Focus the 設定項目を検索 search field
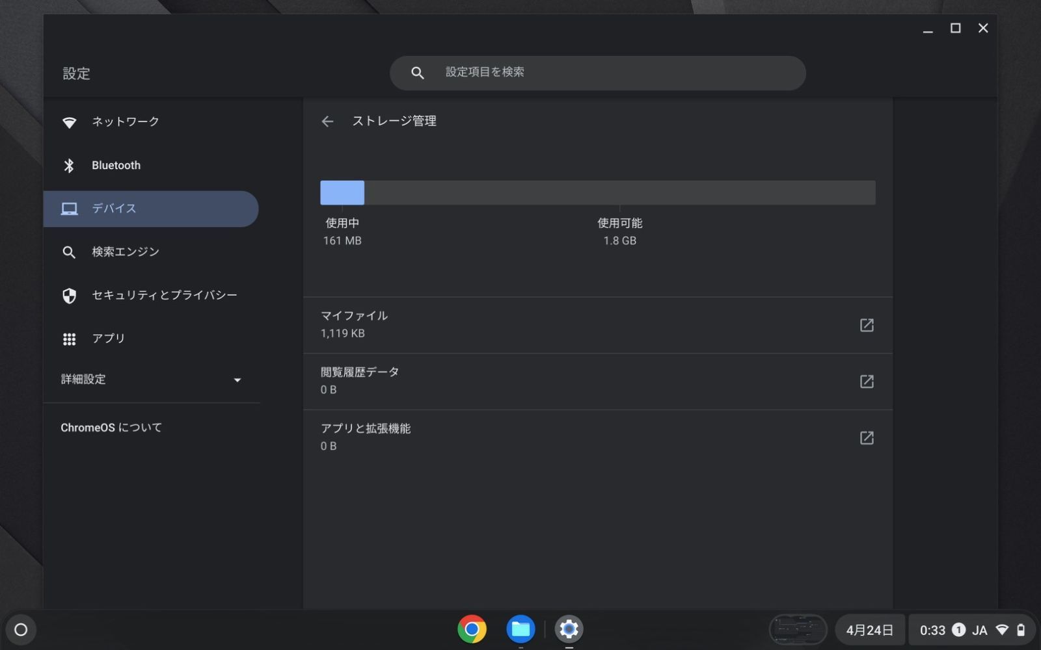 point(597,73)
